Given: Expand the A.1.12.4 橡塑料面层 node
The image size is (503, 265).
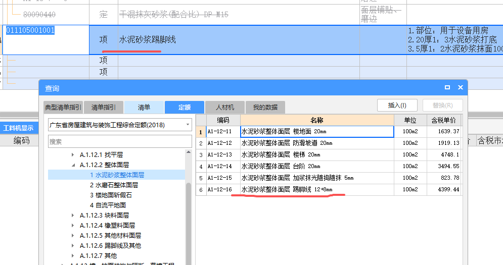Looking at the screenshot, I should coord(73,226).
